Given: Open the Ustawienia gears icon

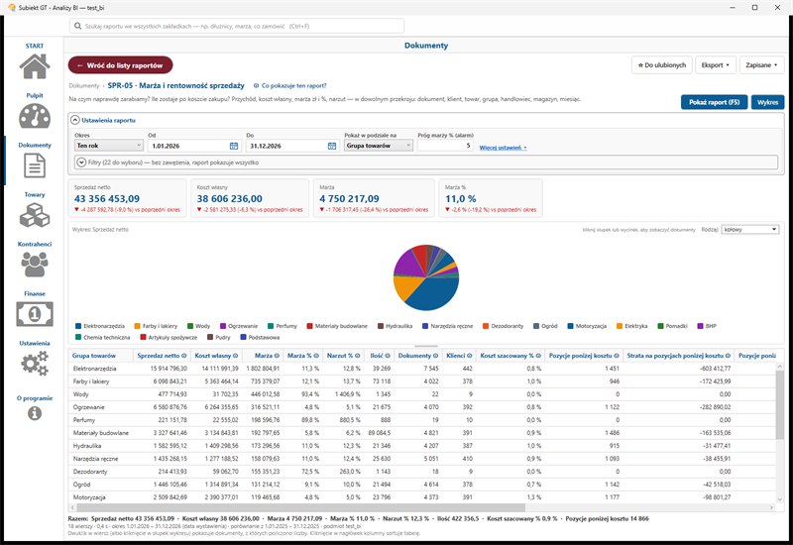Looking at the screenshot, I should 35,364.
